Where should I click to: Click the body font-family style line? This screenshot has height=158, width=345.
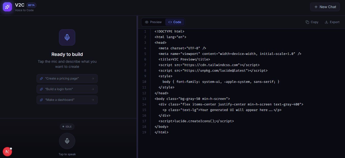click(x=221, y=82)
